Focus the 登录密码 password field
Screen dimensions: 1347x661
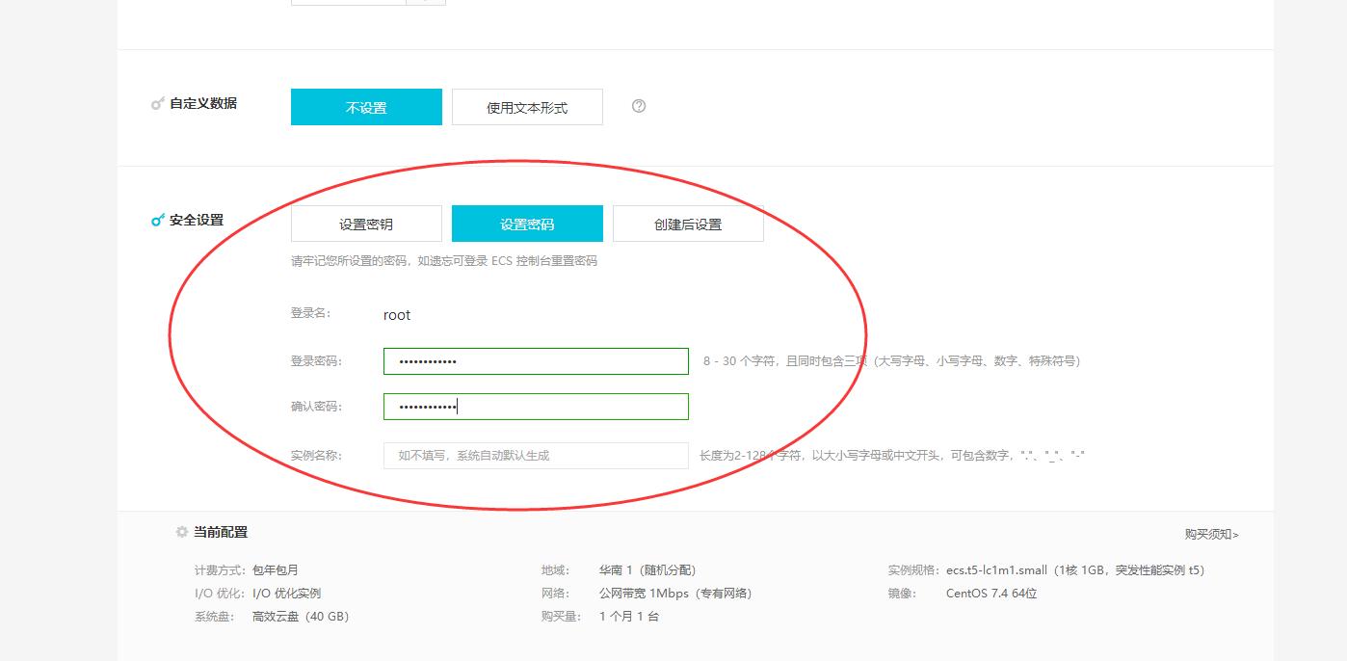tap(536, 361)
